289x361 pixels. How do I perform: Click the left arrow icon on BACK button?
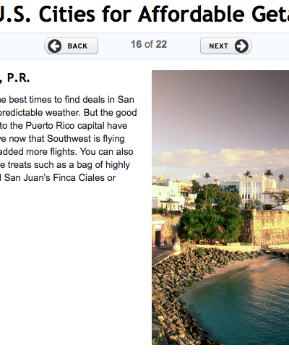click(54, 46)
